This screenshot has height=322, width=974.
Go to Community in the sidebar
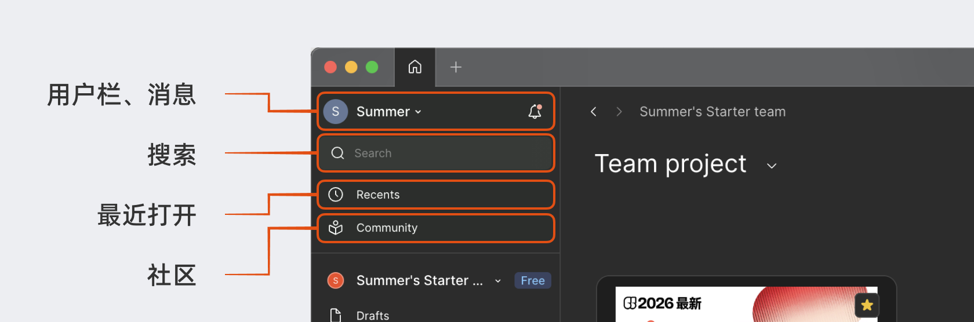tap(387, 228)
